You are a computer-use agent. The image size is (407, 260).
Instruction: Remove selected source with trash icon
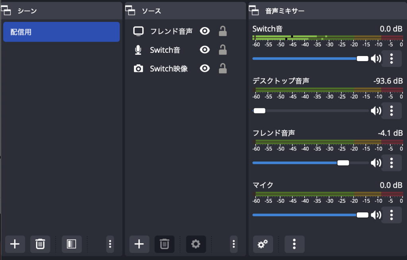click(x=164, y=244)
